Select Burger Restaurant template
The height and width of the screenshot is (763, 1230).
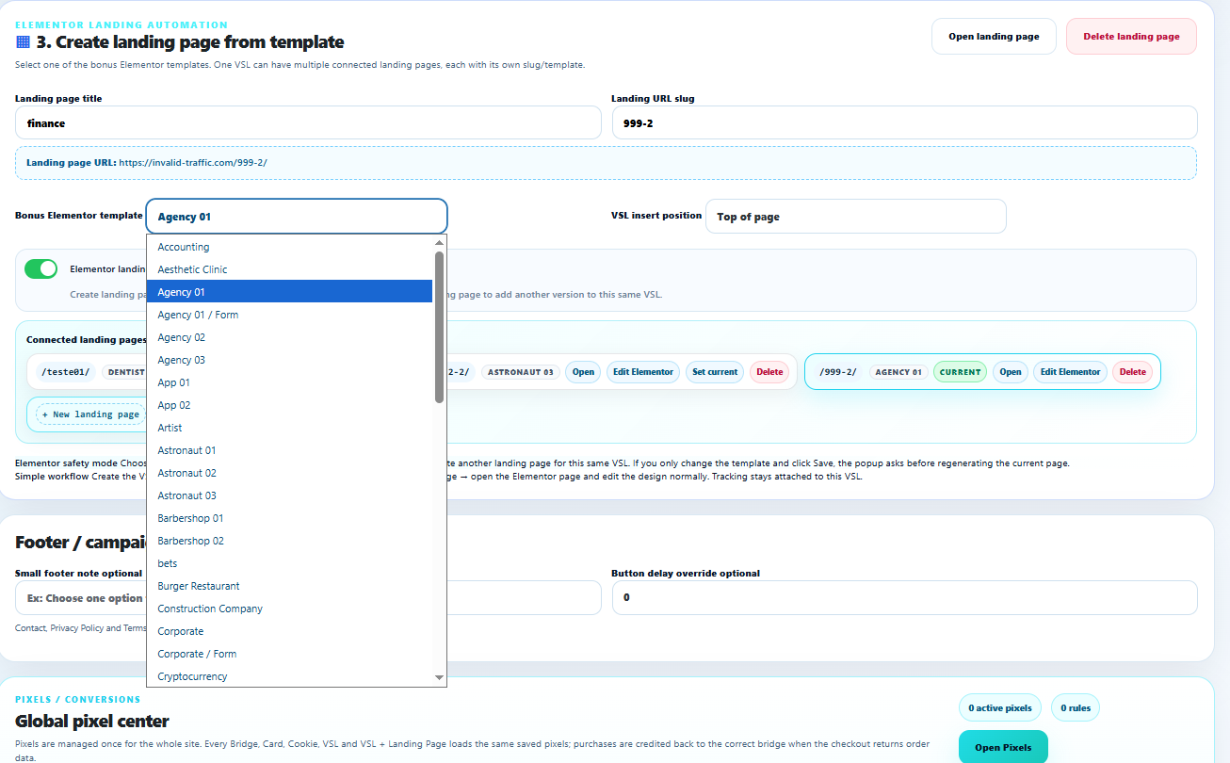(x=289, y=586)
